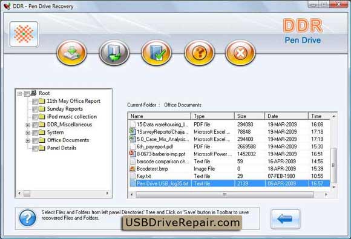Click the orange Save download toolbar button
This screenshot has width=351, height=239.
coord(71,53)
